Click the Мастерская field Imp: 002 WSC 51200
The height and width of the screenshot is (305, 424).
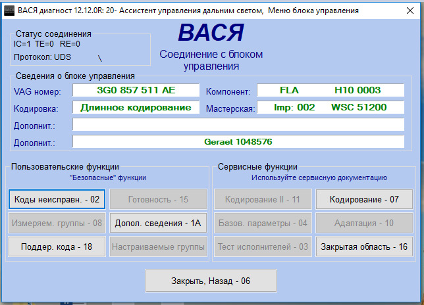click(x=331, y=107)
